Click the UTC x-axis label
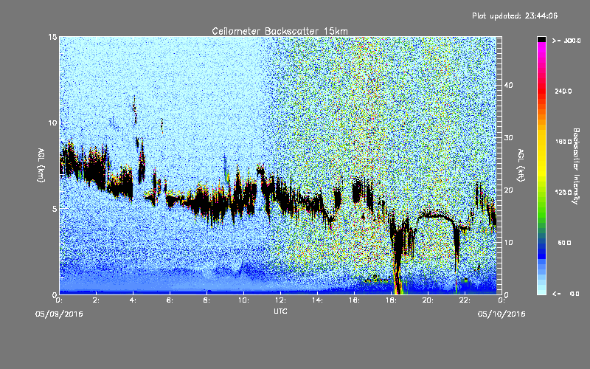The height and width of the screenshot is (369, 590). coord(280,311)
